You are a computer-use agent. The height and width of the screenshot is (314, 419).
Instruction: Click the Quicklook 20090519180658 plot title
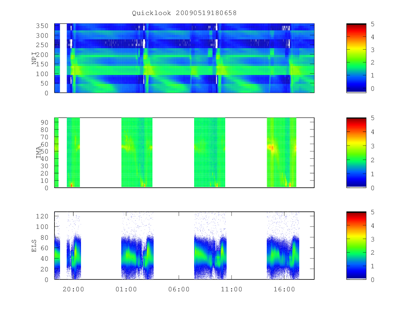184,13
